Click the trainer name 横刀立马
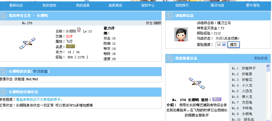 pos(224,23)
